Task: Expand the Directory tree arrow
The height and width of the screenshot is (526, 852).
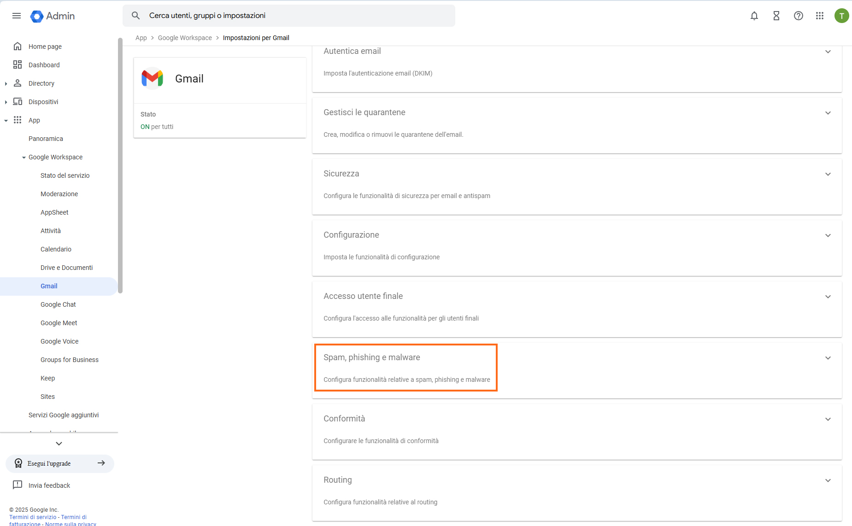Action: (6, 83)
